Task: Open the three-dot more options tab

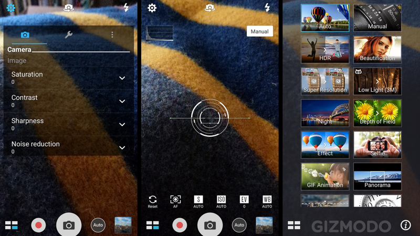Action: [112, 35]
